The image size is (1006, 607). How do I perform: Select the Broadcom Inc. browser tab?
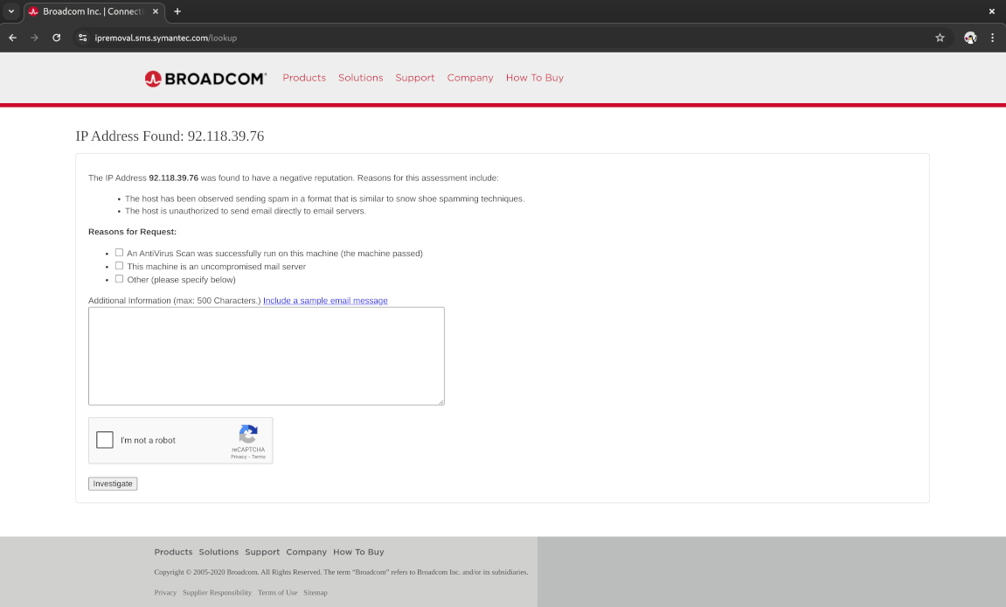point(93,11)
